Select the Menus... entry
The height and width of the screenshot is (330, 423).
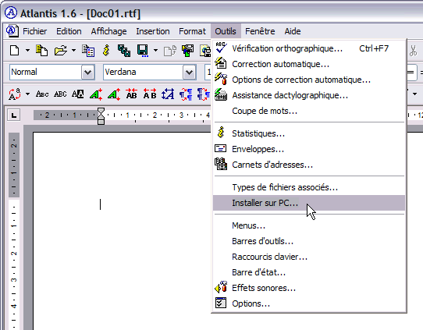tap(309, 225)
